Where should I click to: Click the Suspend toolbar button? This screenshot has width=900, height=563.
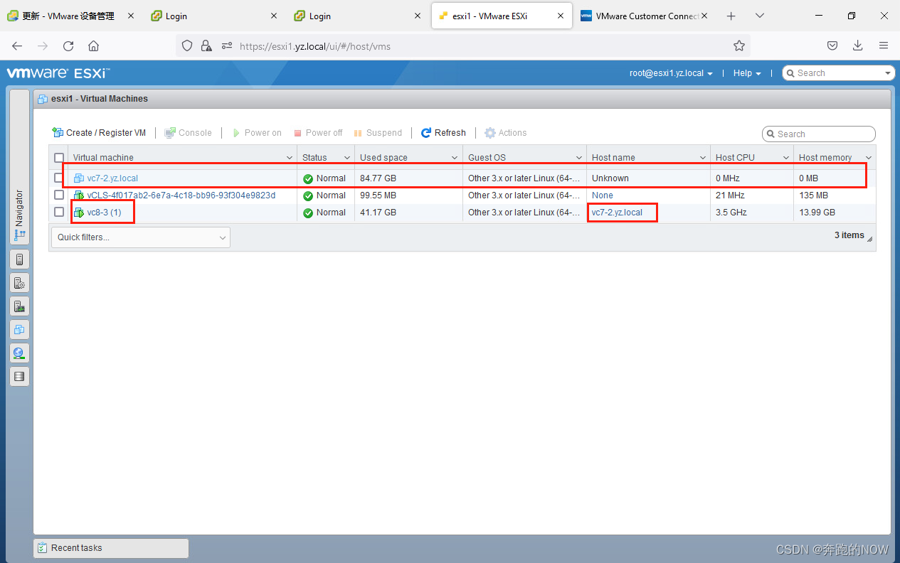point(378,133)
